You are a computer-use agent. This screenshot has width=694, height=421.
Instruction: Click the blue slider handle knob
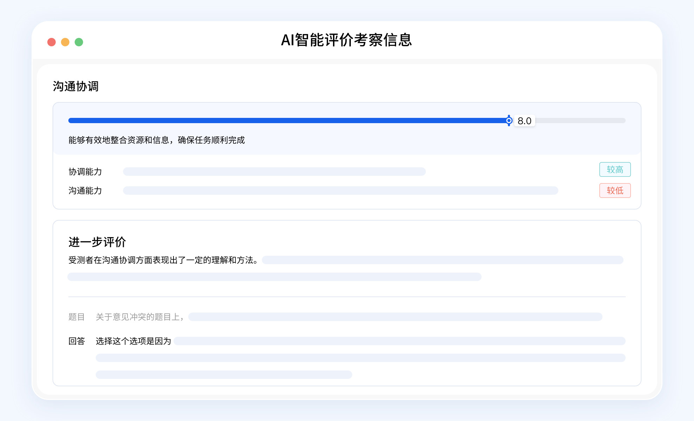coord(509,121)
